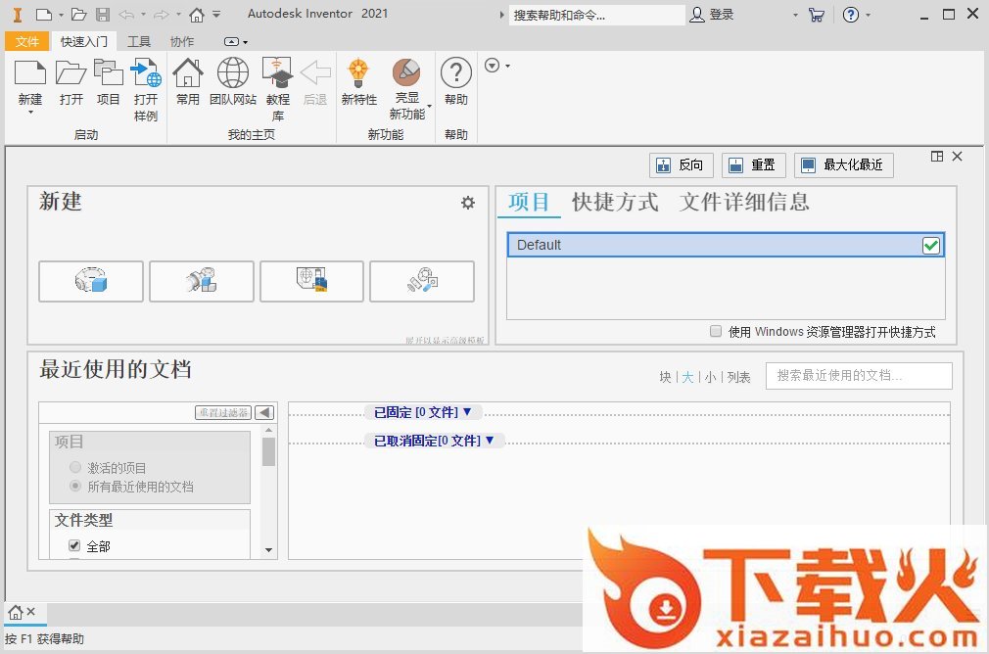This screenshot has height=654, width=989.
Task: Click the 反向 button
Action: pos(682,165)
